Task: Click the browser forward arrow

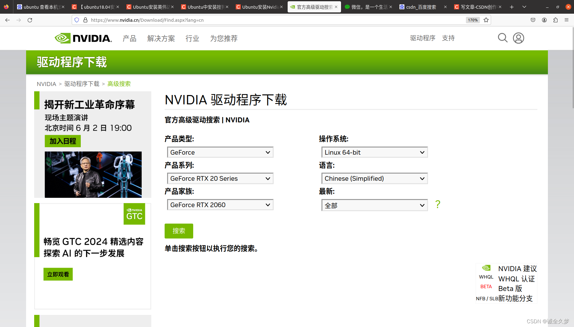Action: pos(19,20)
